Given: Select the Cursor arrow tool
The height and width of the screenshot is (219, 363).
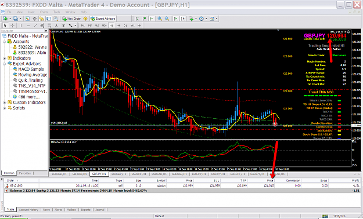Looking at the screenshot, I should 5,25.
